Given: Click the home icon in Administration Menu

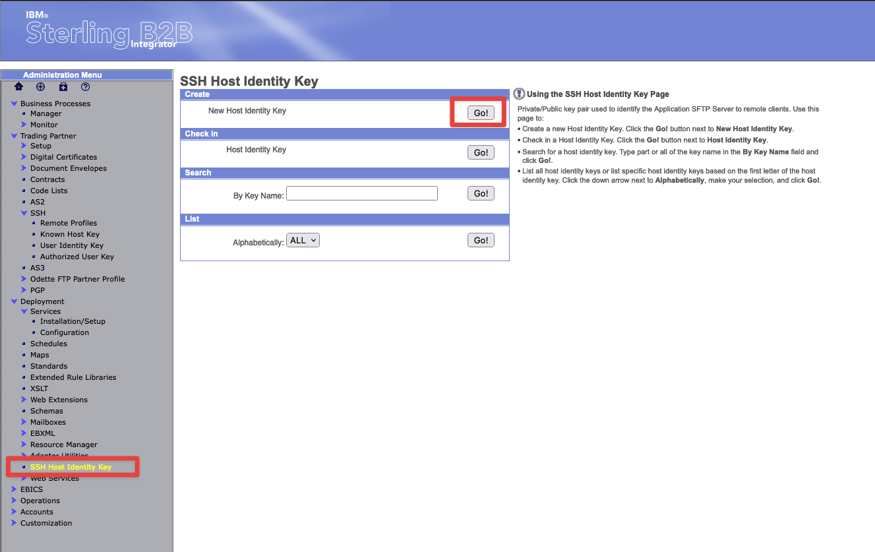Looking at the screenshot, I should pos(18,87).
